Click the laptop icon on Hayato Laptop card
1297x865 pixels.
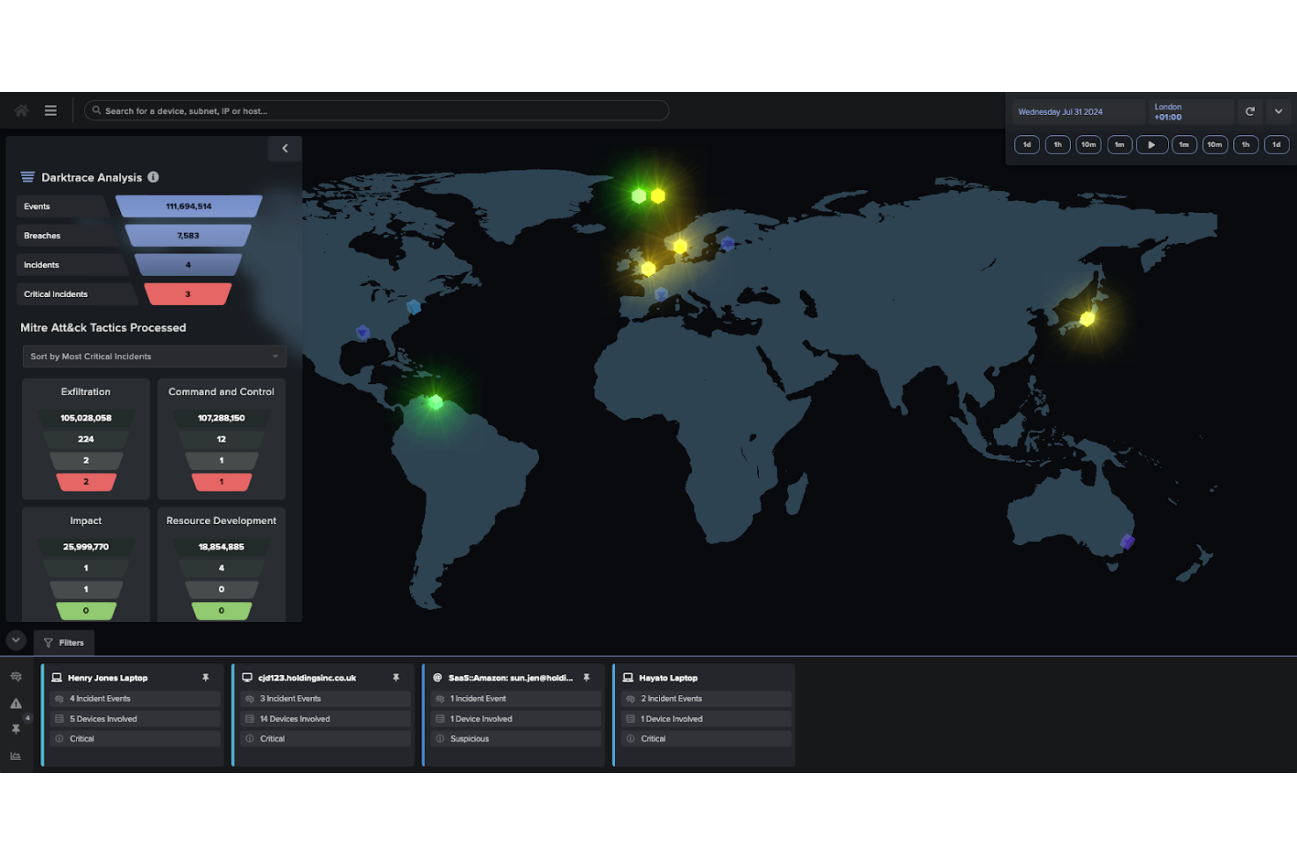point(627,677)
